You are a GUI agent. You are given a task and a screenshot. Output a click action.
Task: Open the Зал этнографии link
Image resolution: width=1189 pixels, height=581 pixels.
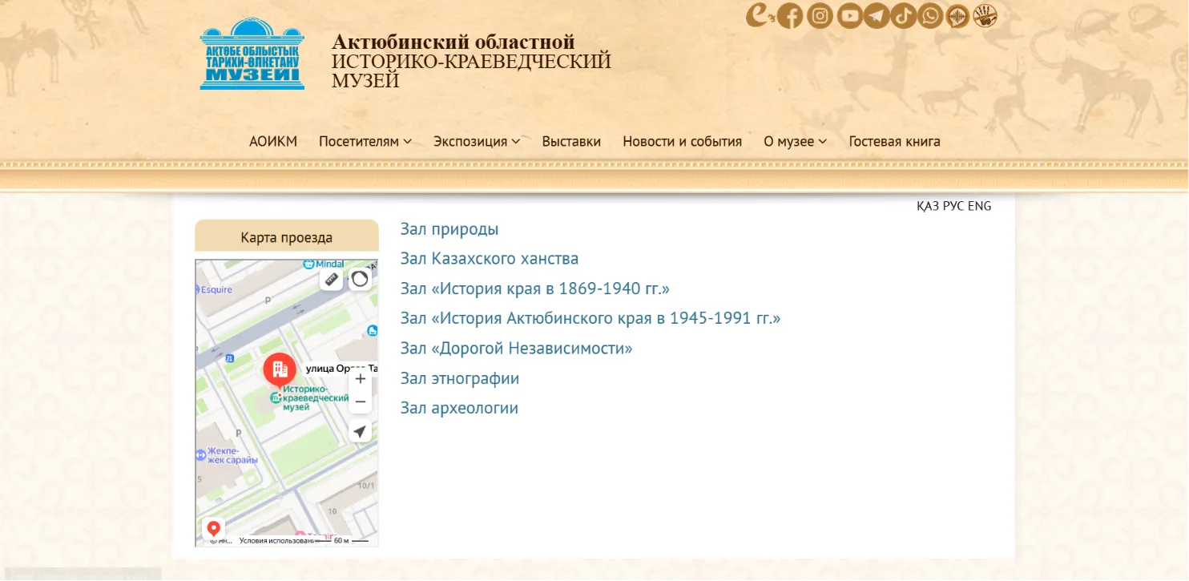460,378
